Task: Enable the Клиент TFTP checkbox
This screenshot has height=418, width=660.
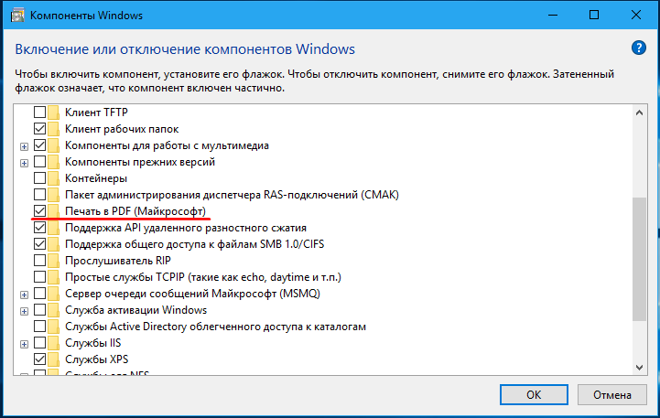Action: (x=39, y=113)
